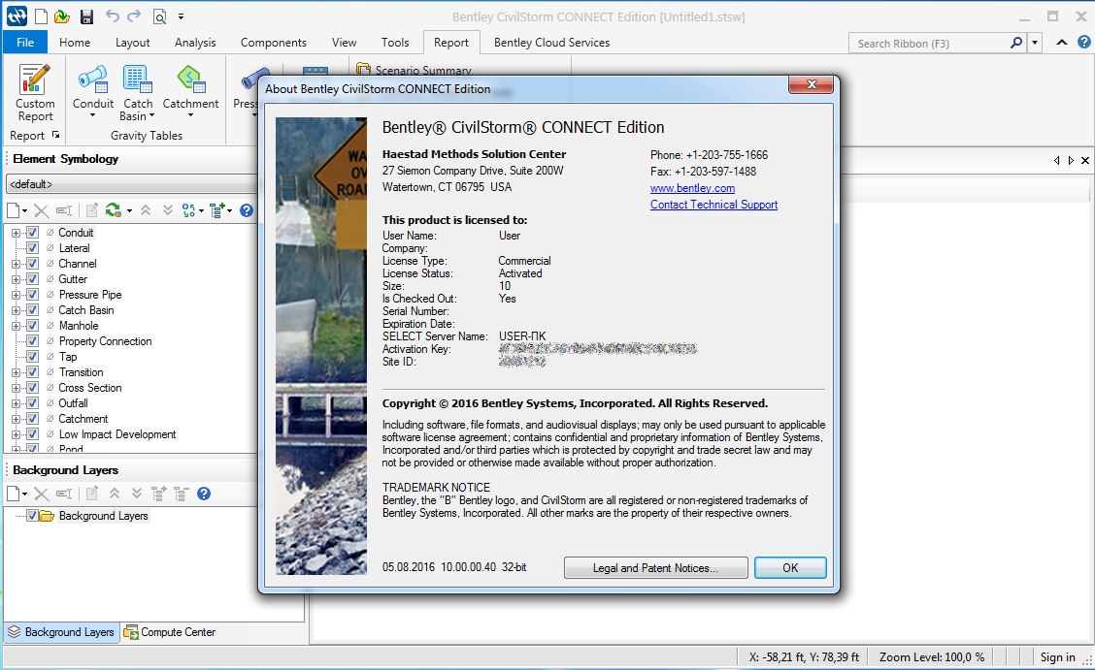Click the Delete X icon in Background Layers toolbar
This screenshot has width=1095, height=670.
coord(41,494)
